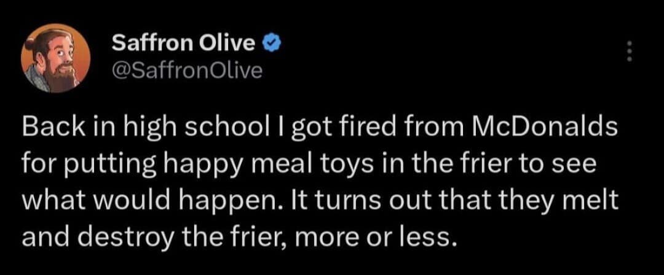This screenshot has width=664, height=275.
Task: Click the display name Saffron Olive
Action: pos(184,44)
